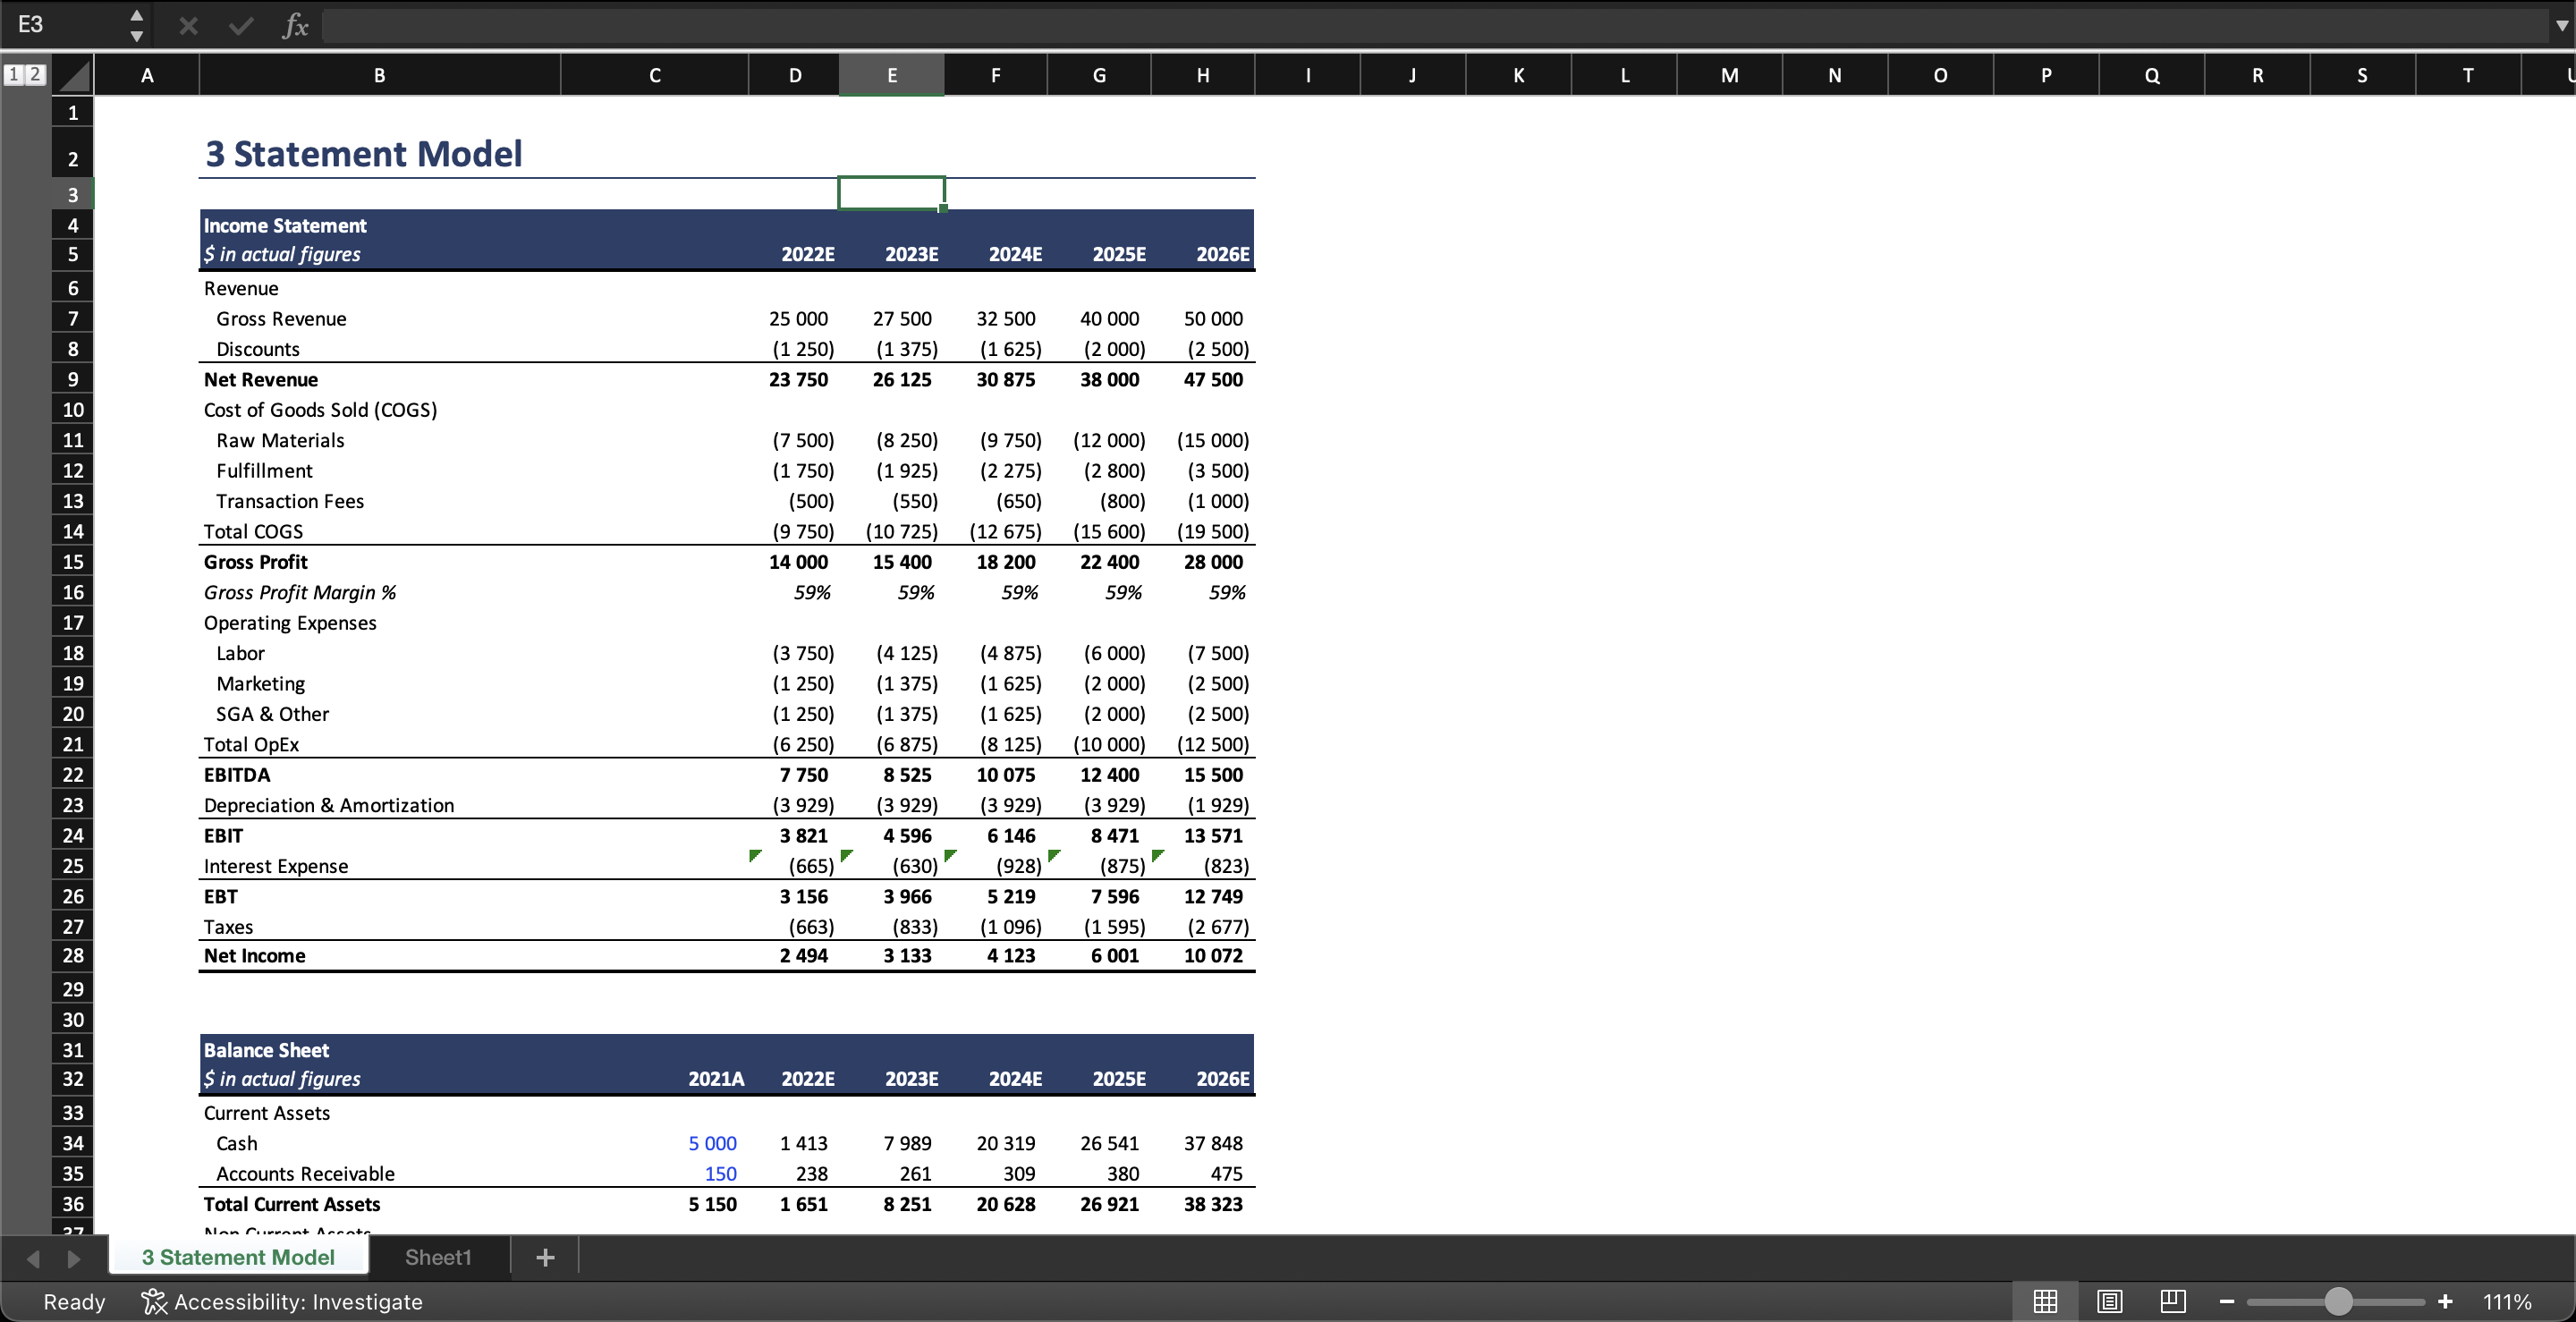Click the 3 Statement Model title cell
The image size is (2576, 1322).
tap(363, 153)
